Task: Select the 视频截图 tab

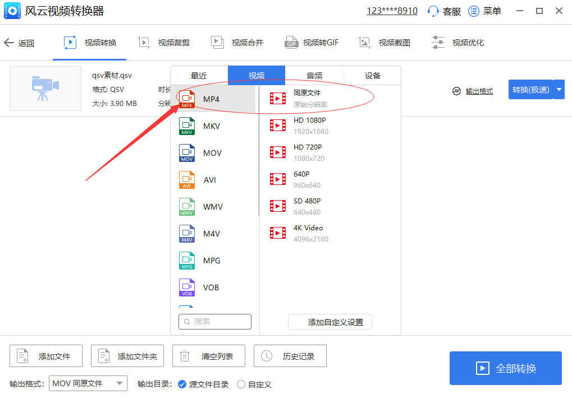Action: point(384,43)
